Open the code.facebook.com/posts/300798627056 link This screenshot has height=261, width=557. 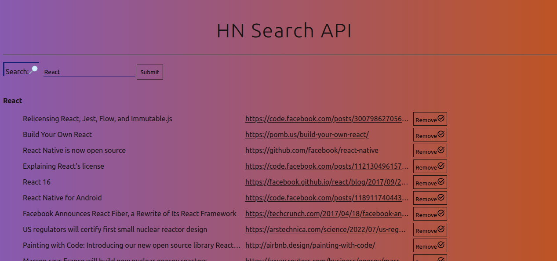click(327, 119)
